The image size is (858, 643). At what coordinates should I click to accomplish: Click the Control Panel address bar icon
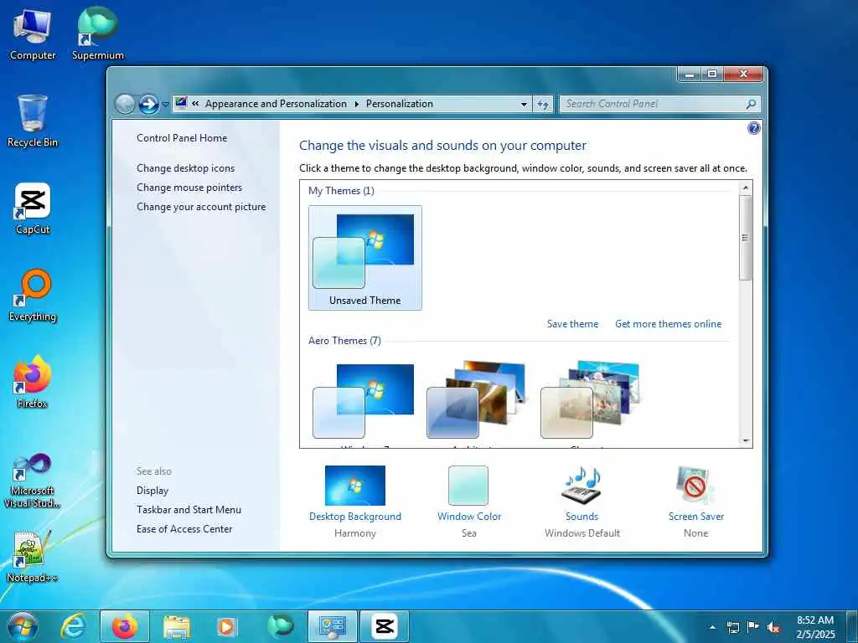181,103
